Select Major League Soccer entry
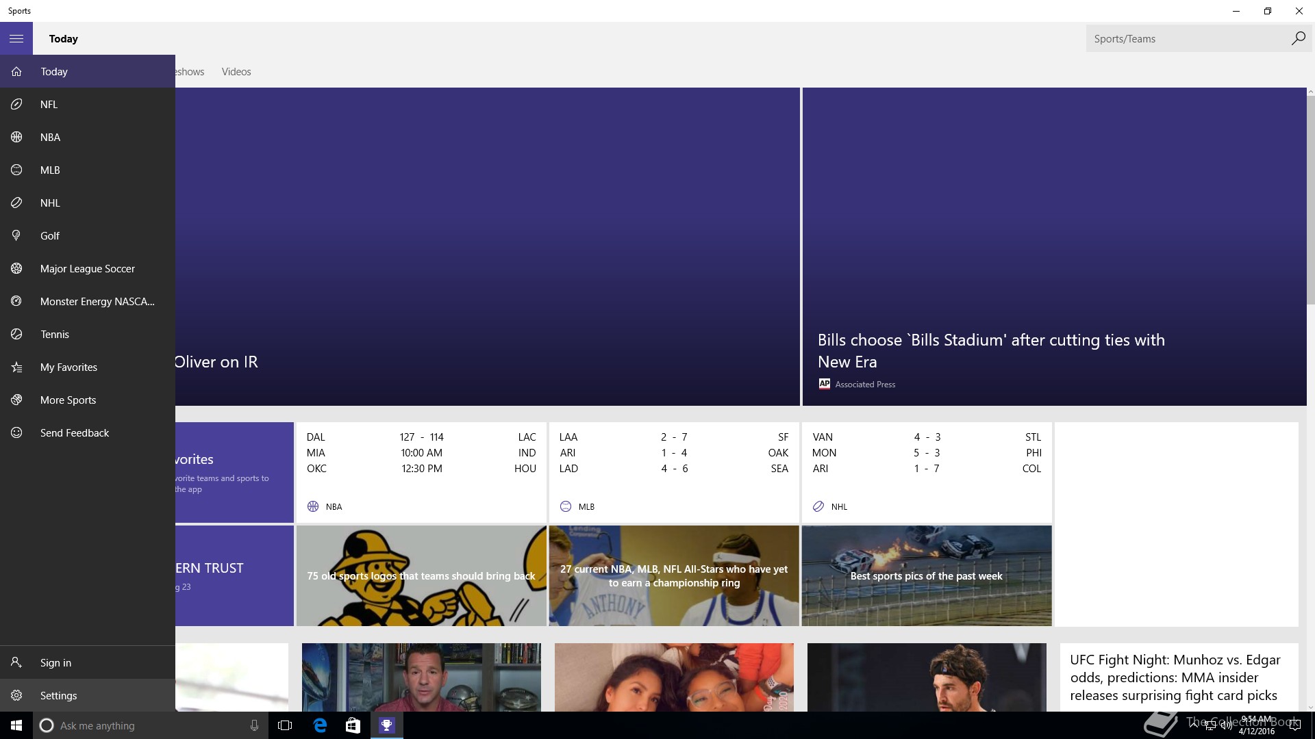Image resolution: width=1315 pixels, height=739 pixels. pos(88,268)
